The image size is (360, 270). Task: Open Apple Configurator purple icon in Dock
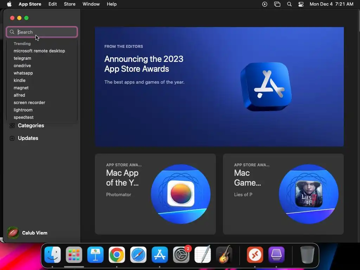tap(276, 255)
